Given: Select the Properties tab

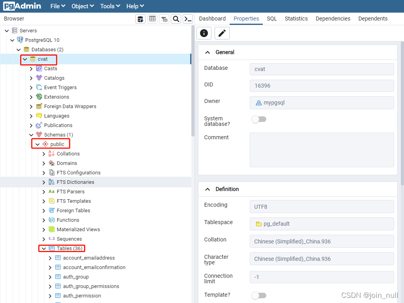Looking at the screenshot, I should tap(246, 19).
